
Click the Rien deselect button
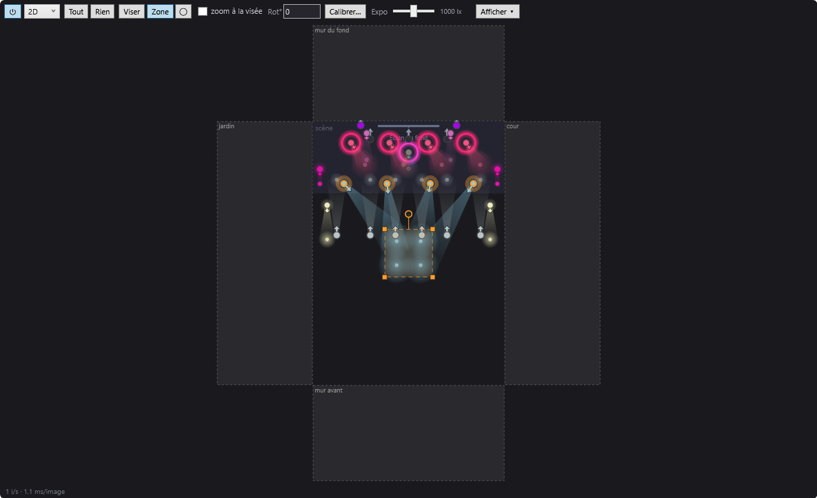pos(102,12)
